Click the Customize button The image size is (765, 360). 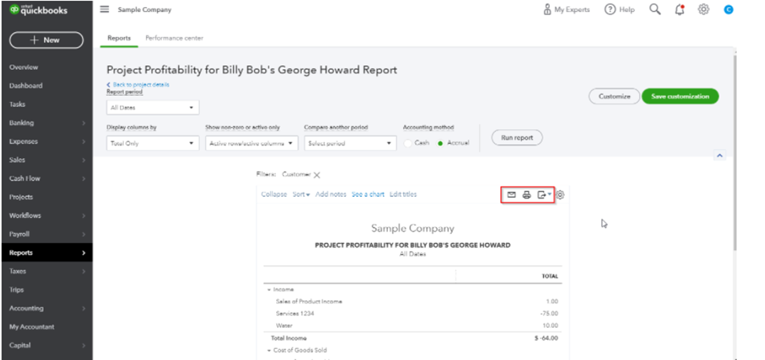(x=614, y=96)
